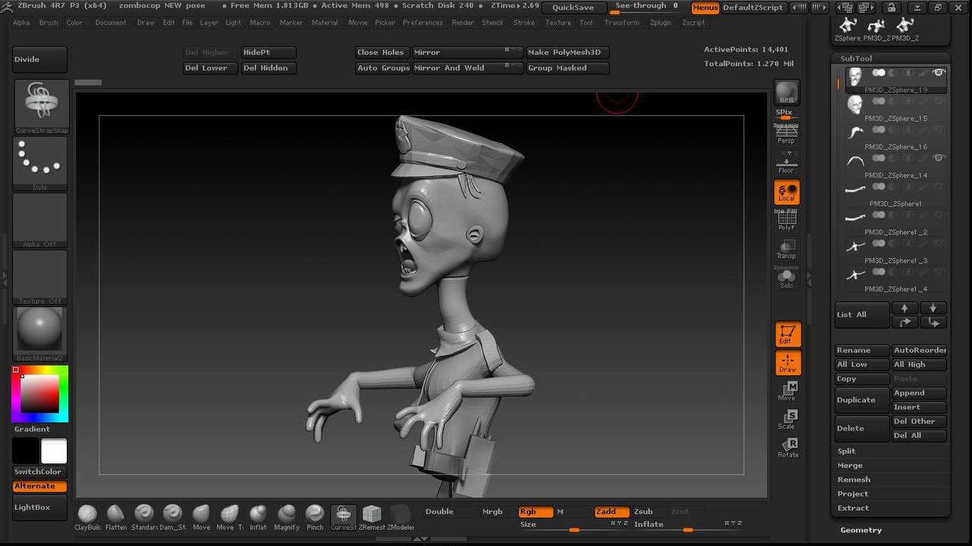Choose the Pinch brush
This screenshot has width=972, height=546.
coord(314,514)
